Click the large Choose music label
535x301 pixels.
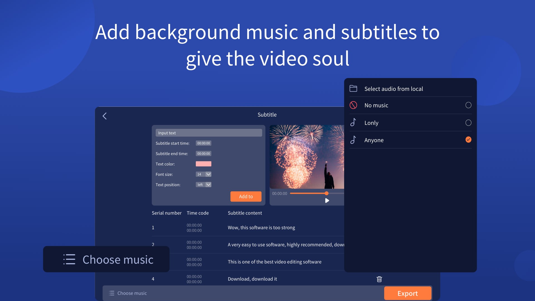(118, 259)
